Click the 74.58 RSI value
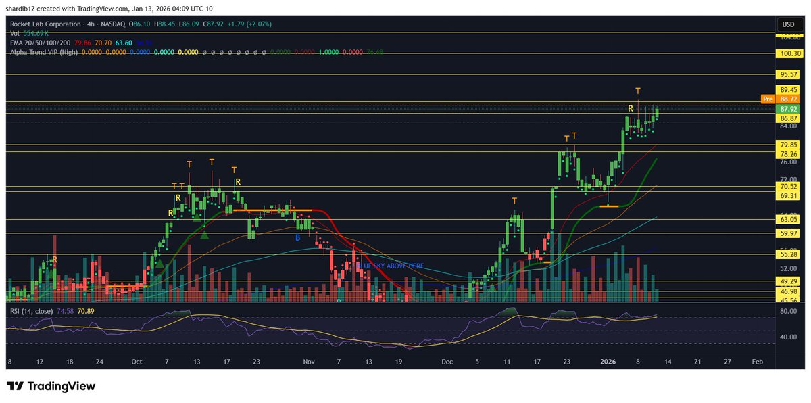Screen dimensions: 811x403 click(66, 311)
